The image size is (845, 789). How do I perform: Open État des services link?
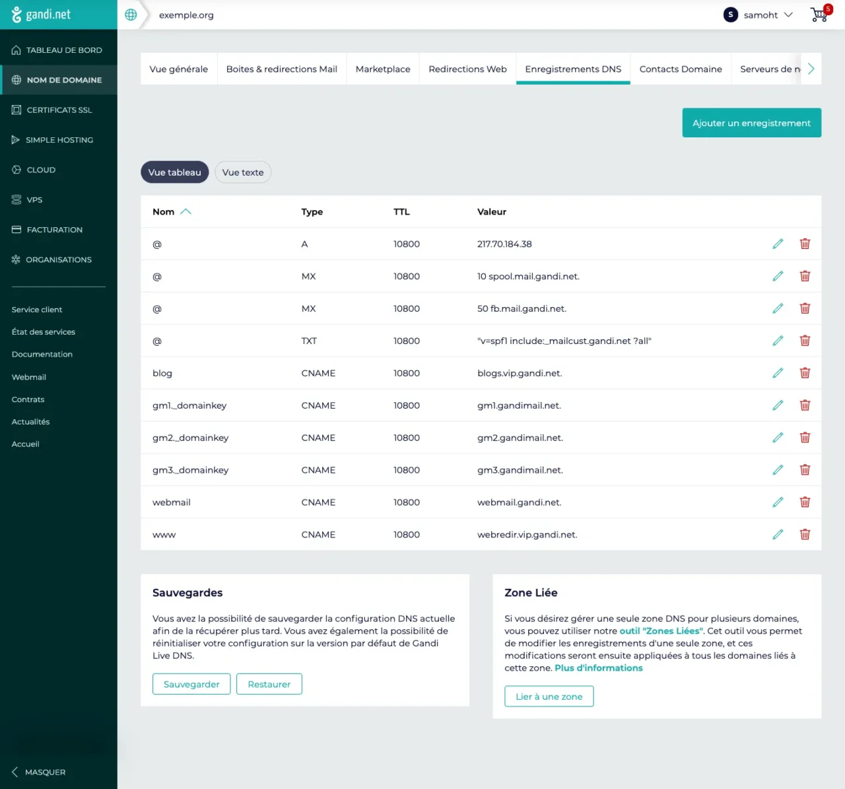[44, 332]
